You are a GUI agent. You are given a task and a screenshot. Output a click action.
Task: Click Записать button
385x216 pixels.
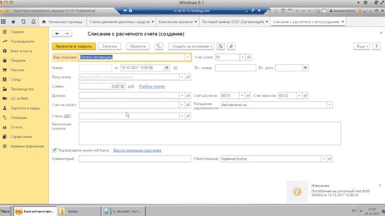click(109, 46)
